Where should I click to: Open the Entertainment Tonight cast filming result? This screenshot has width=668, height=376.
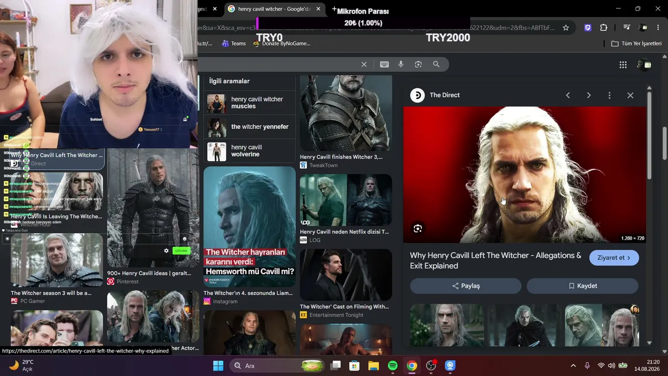[x=345, y=284]
